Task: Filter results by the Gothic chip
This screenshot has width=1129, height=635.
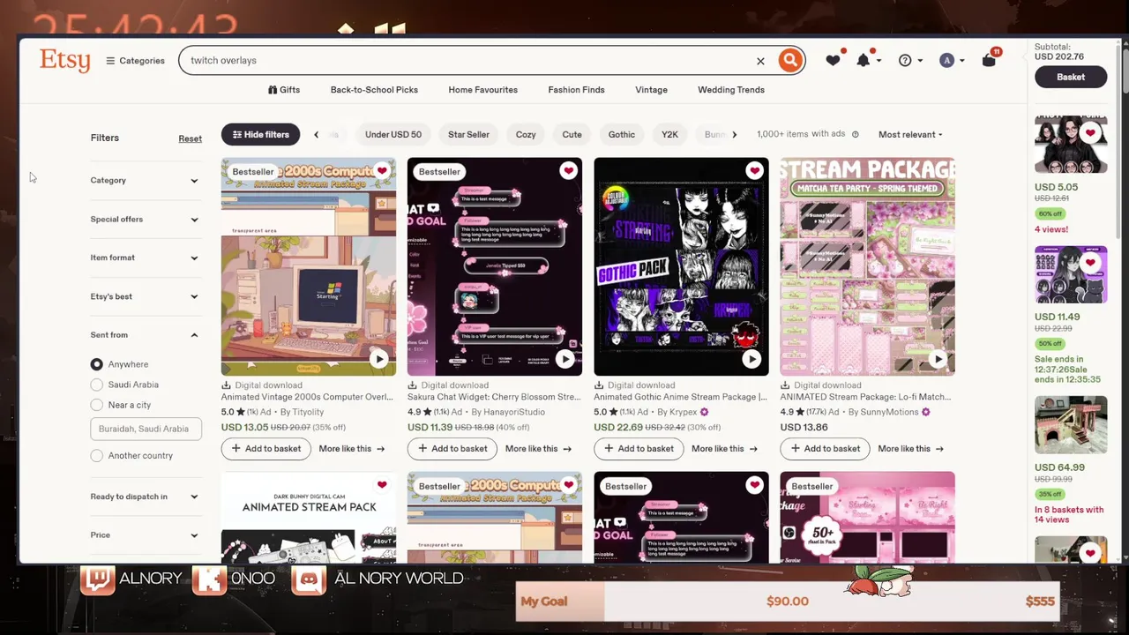Action: (622, 135)
